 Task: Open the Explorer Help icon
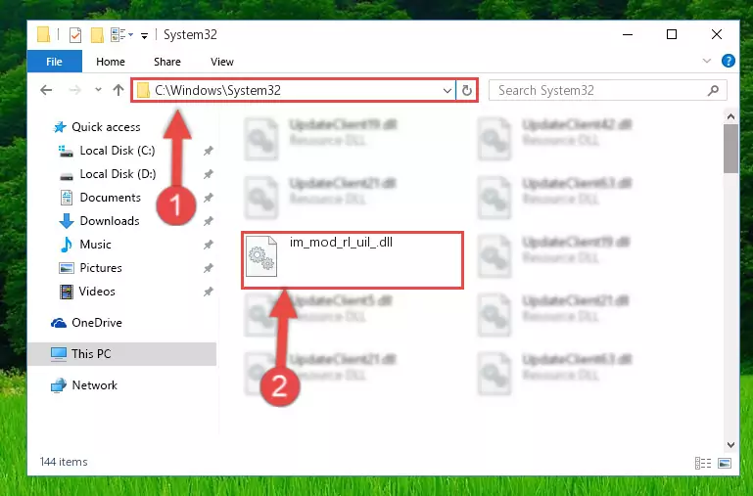(x=728, y=61)
